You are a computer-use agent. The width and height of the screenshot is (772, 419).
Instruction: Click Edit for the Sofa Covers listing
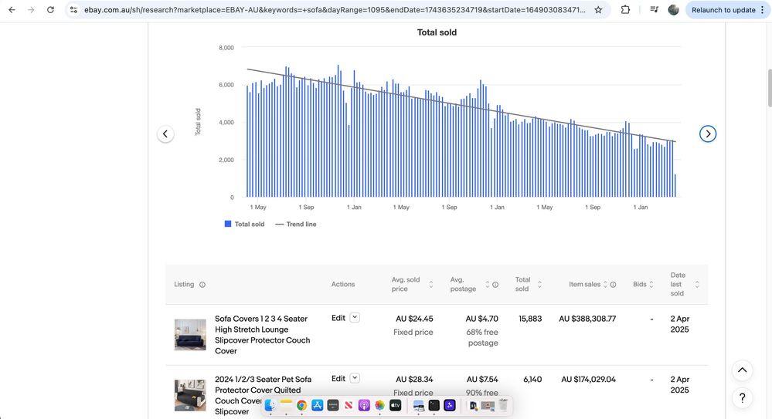(x=338, y=318)
